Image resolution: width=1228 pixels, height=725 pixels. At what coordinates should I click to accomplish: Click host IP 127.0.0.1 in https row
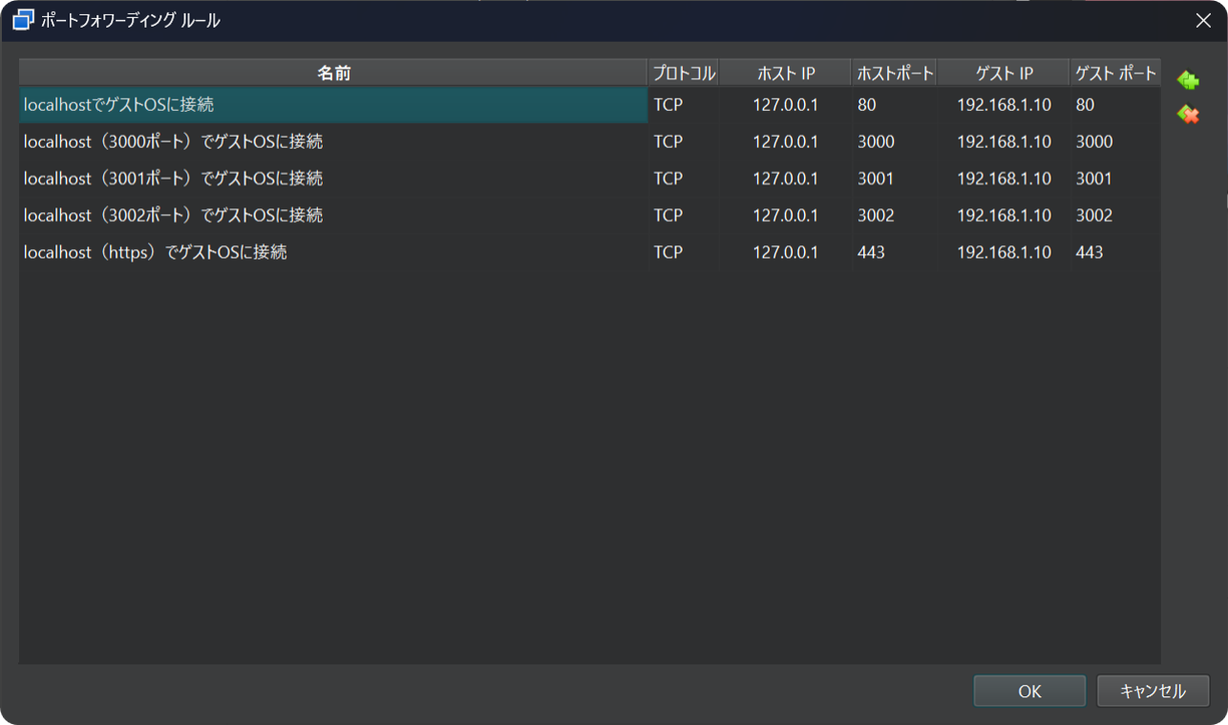[786, 252]
